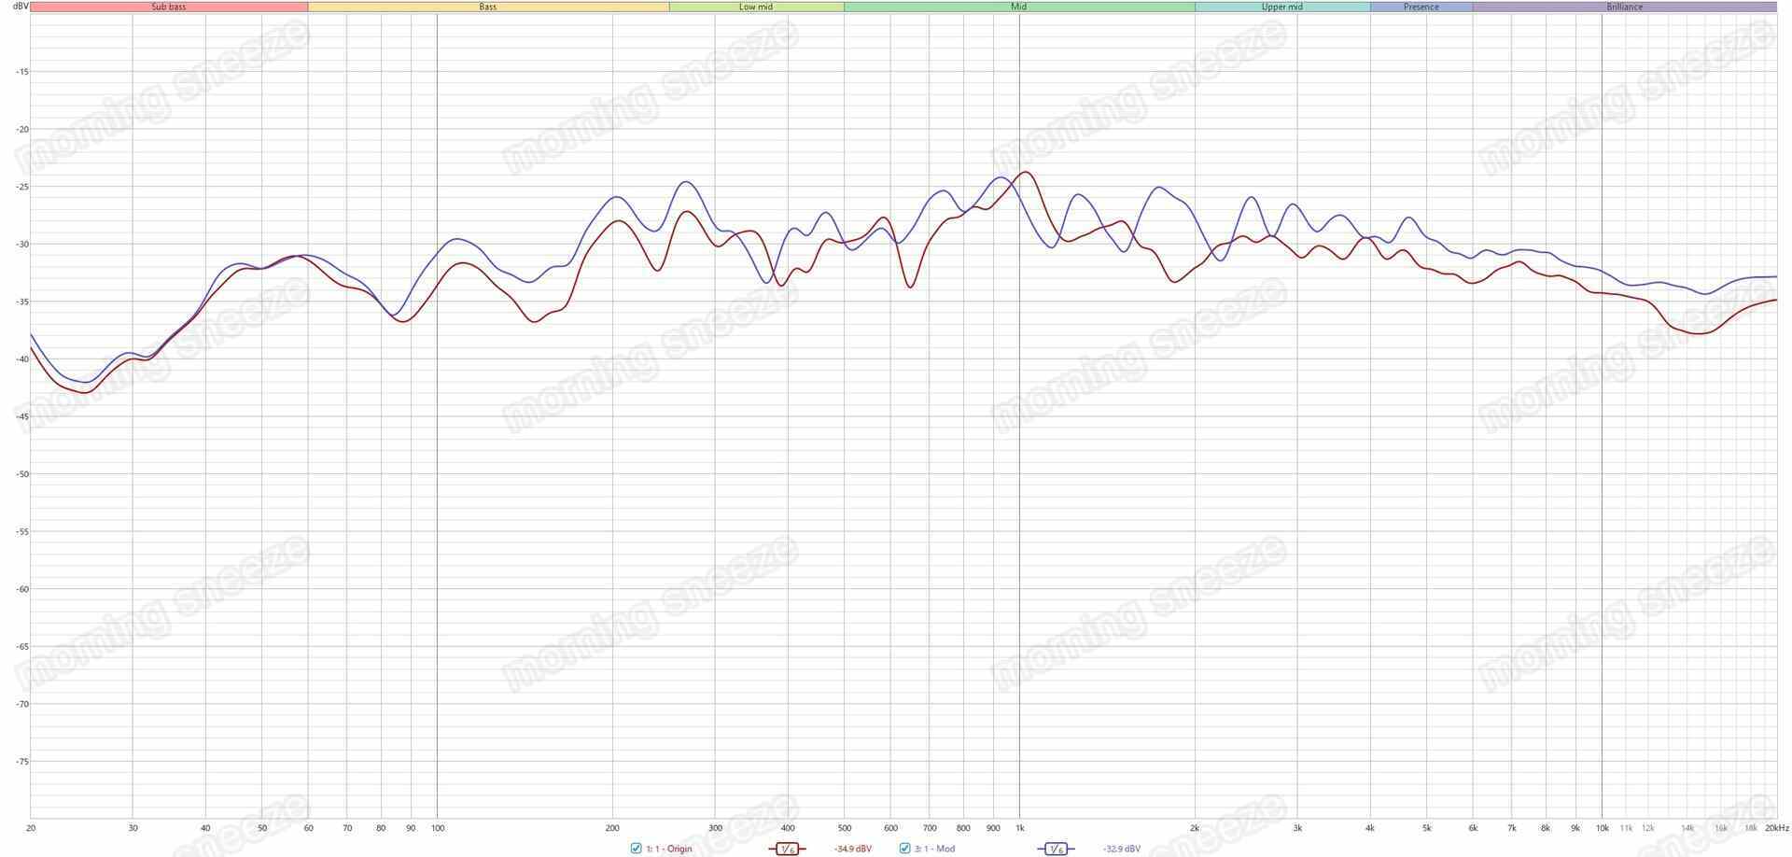Click the -15 level axis label
The height and width of the screenshot is (857, 1792).
tap(22, 72)
